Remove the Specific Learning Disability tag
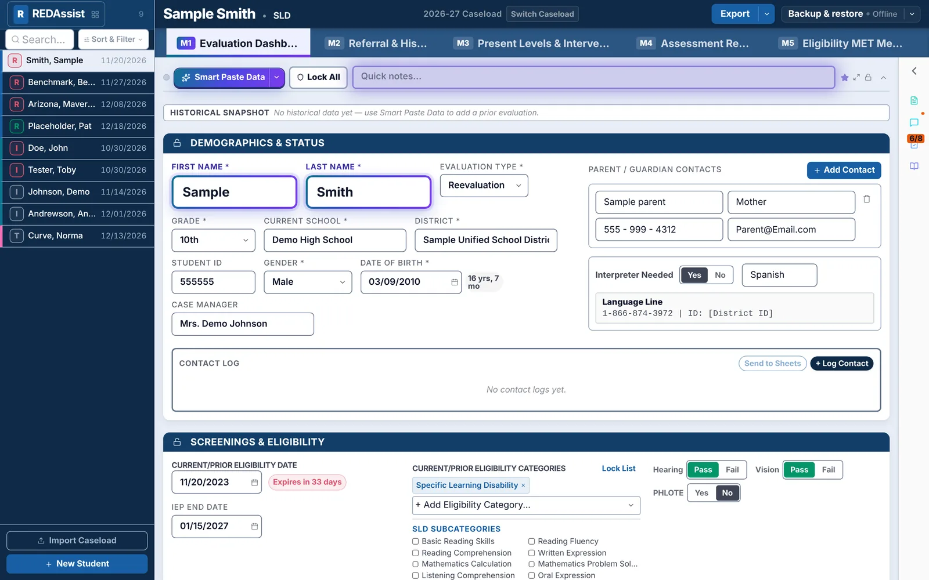The image size is (929, 580). (523, 485)
